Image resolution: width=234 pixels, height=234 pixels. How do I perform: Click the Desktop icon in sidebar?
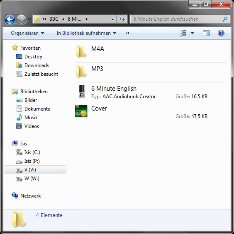click(19, 57)
